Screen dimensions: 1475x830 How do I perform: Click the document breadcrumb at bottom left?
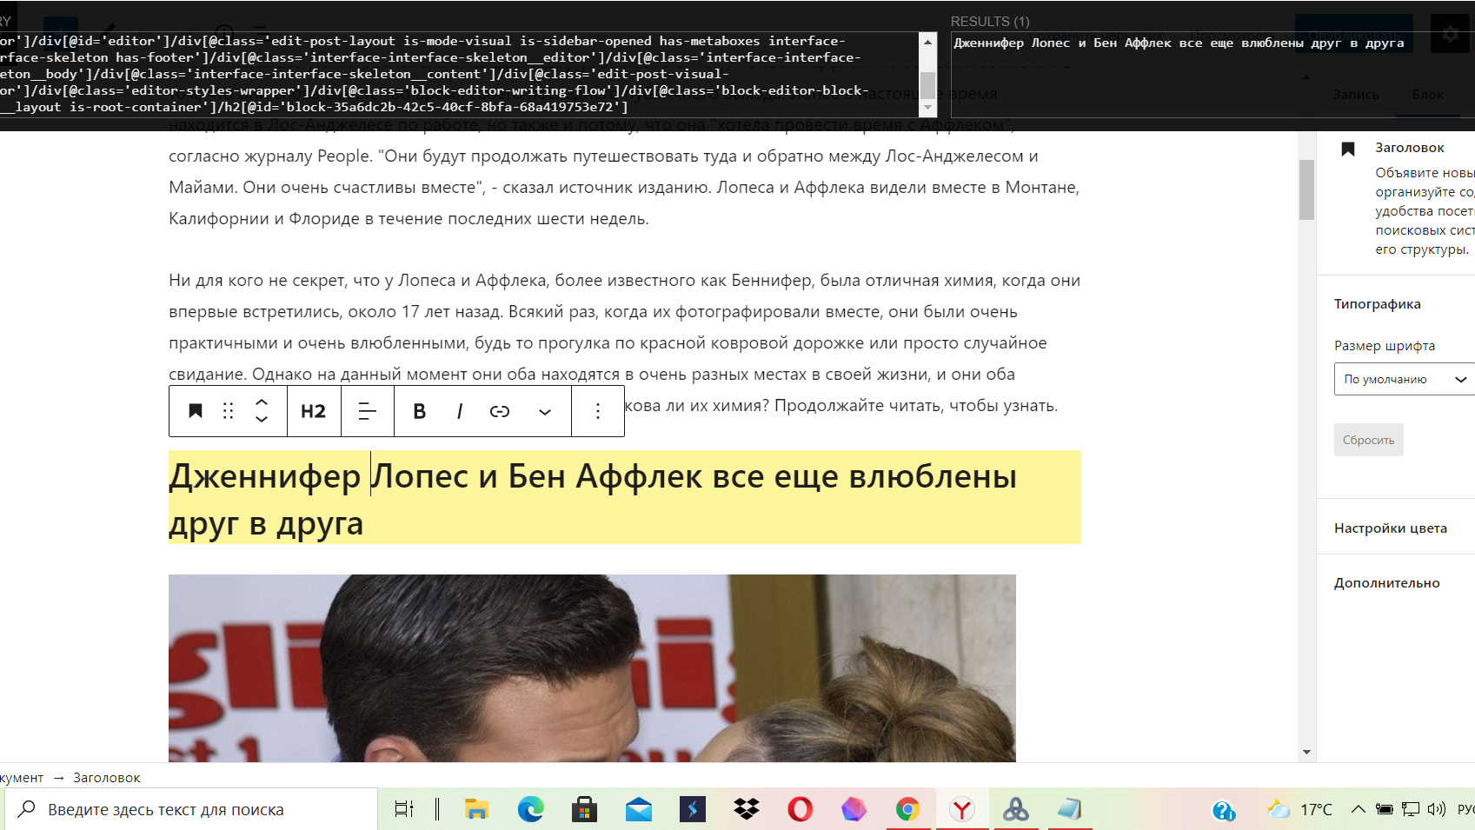22,778
